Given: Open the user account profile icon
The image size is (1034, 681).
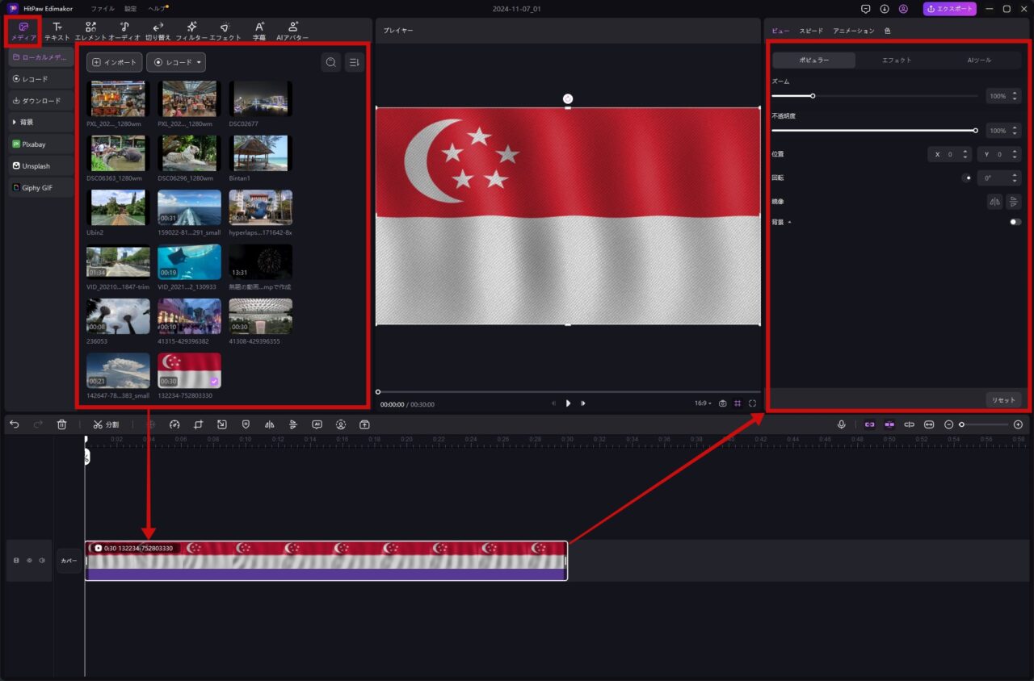Looking at the screenshot, I should pos(903,9).
